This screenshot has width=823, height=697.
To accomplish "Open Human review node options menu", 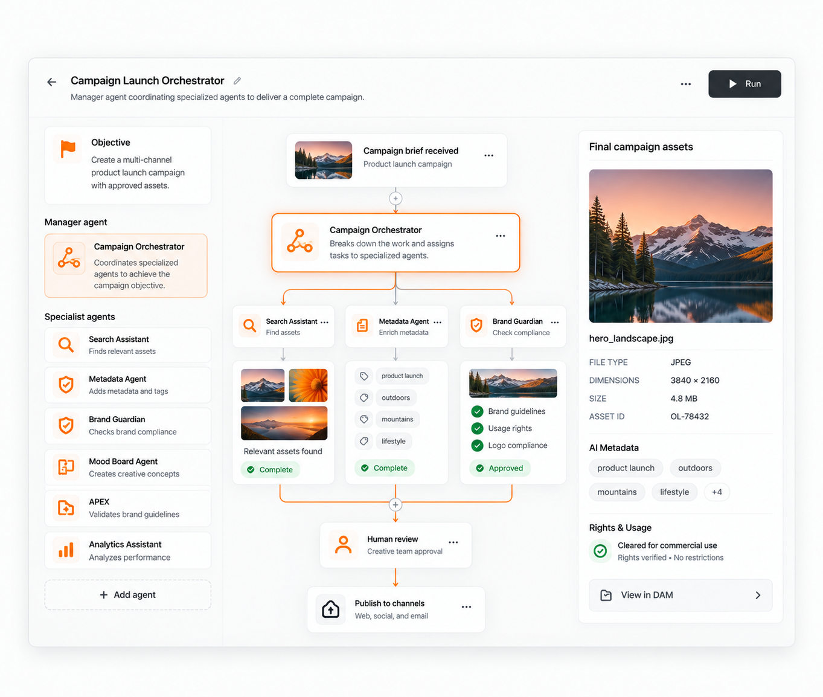I will (453, 542).
